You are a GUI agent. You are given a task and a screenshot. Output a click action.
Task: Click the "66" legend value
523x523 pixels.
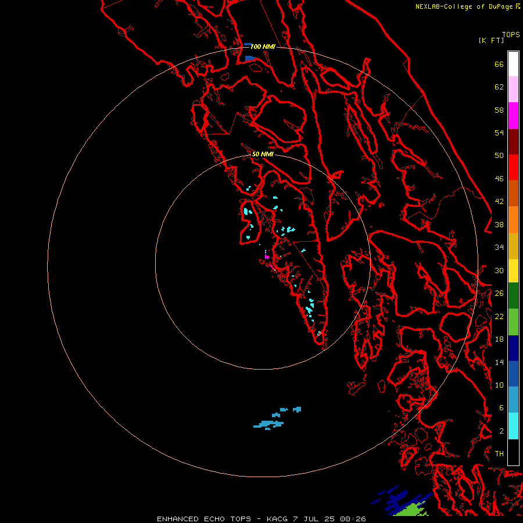point(499,65)
